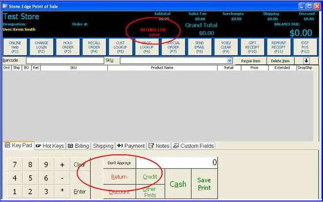Click the Save Print button
Viewport: 323px width, 202px height.
[x=204, y=184]
